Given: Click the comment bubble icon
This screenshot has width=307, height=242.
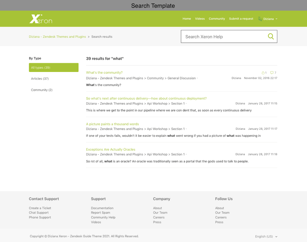Looking at the screenshot, I should [272, 73].
